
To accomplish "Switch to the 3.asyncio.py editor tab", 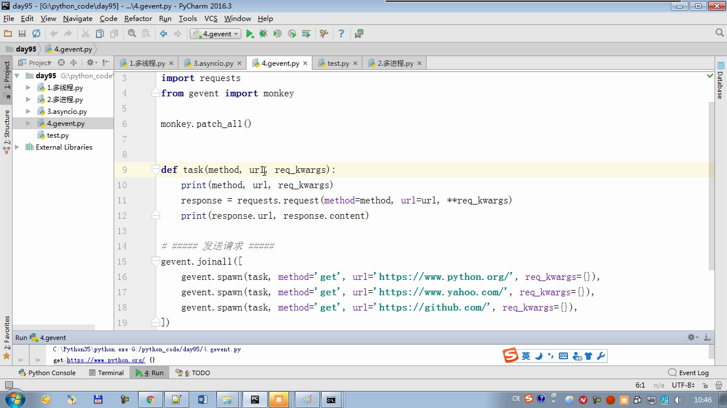I will [x=212, y=63].
